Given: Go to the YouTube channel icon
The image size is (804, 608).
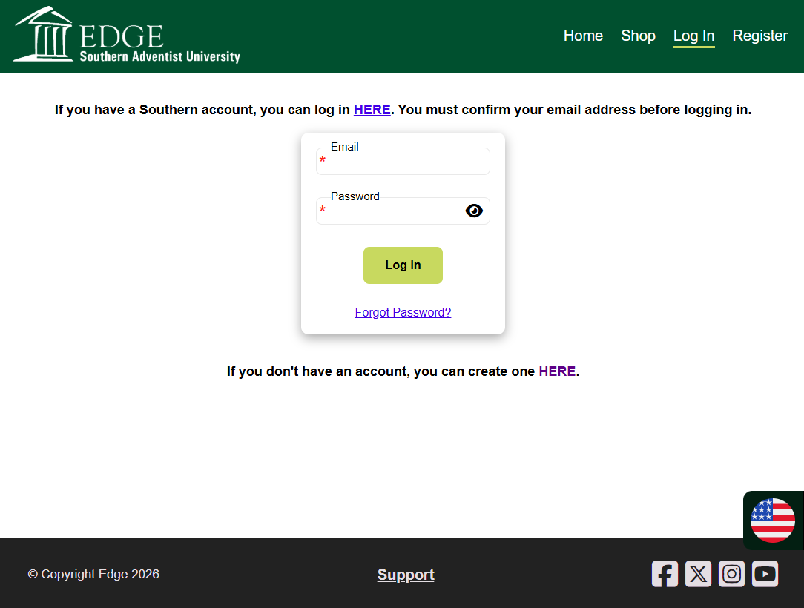Looking at the screenshot, I should (765, 574).
